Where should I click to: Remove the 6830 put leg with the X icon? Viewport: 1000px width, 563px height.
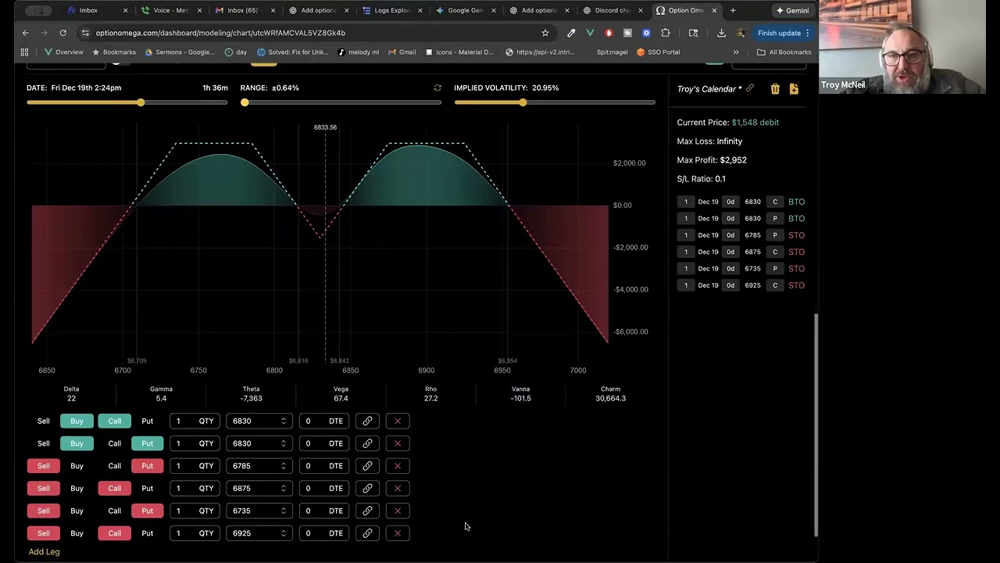[x=398, y=443]
